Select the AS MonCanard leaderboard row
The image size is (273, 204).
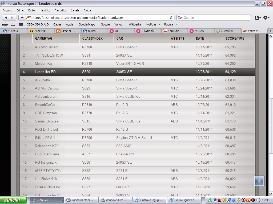tap(138, 47)
